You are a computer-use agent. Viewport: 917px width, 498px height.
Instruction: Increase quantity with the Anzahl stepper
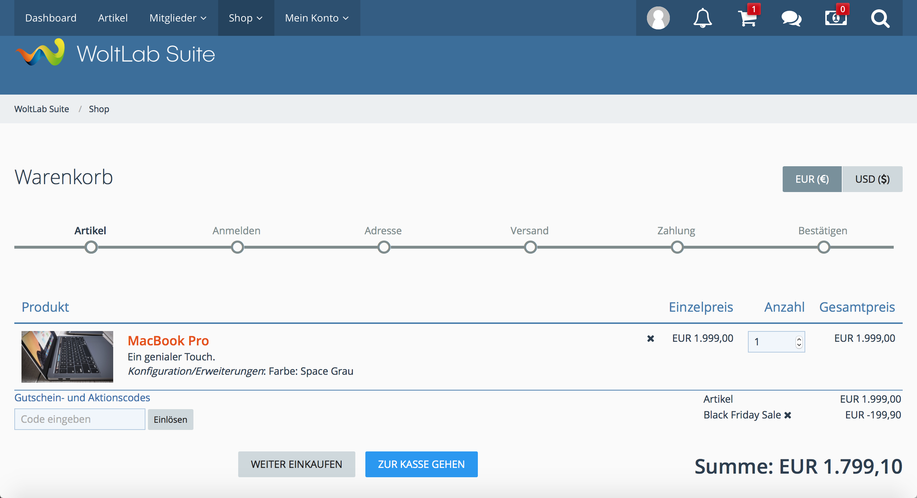(799, 339)
